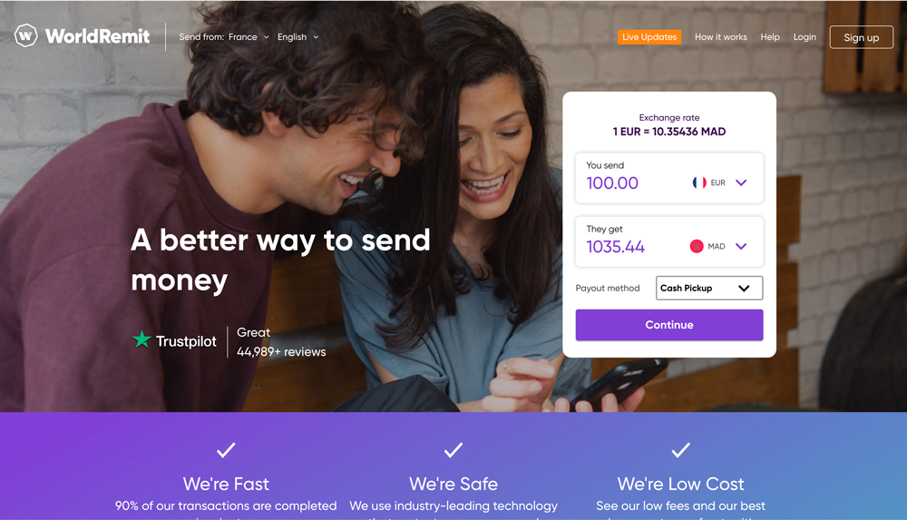Click the French flag icon beside EUR

pos(698,182)
